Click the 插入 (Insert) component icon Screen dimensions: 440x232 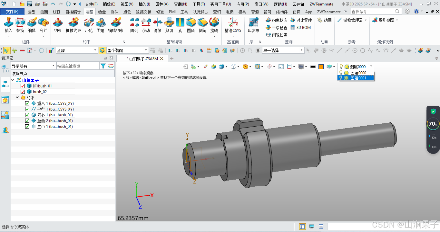coord(8,22)
